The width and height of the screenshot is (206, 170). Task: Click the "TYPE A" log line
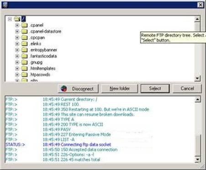click(x=58, y=119)
